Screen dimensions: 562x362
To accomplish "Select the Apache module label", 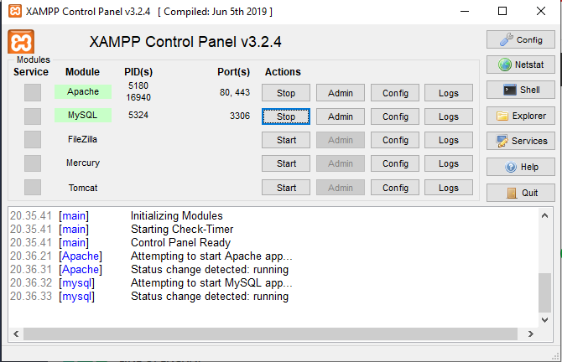I will pyautogui.click(x=83, y=91).
